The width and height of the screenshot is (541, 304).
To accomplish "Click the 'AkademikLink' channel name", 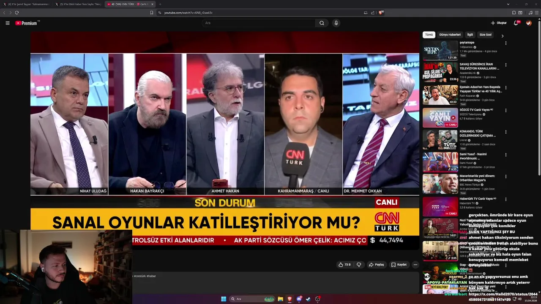I will click(468, 73).
